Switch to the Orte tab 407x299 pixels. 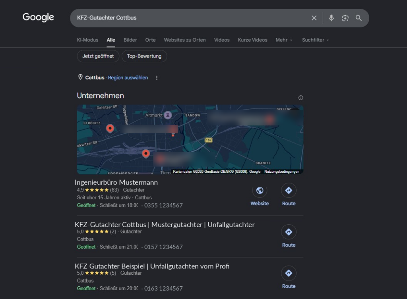(x=150, y=40)
